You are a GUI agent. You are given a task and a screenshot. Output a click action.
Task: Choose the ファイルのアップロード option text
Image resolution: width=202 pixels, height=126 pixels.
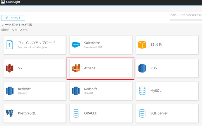36,43
